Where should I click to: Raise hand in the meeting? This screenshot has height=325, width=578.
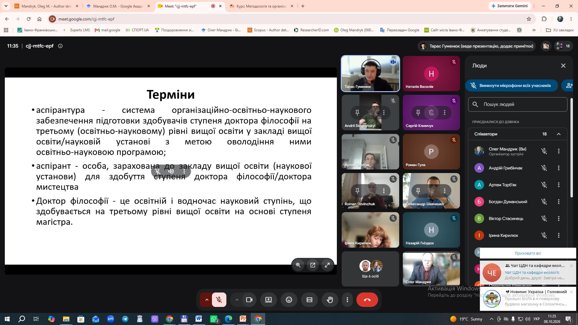(x=330, y=300)
